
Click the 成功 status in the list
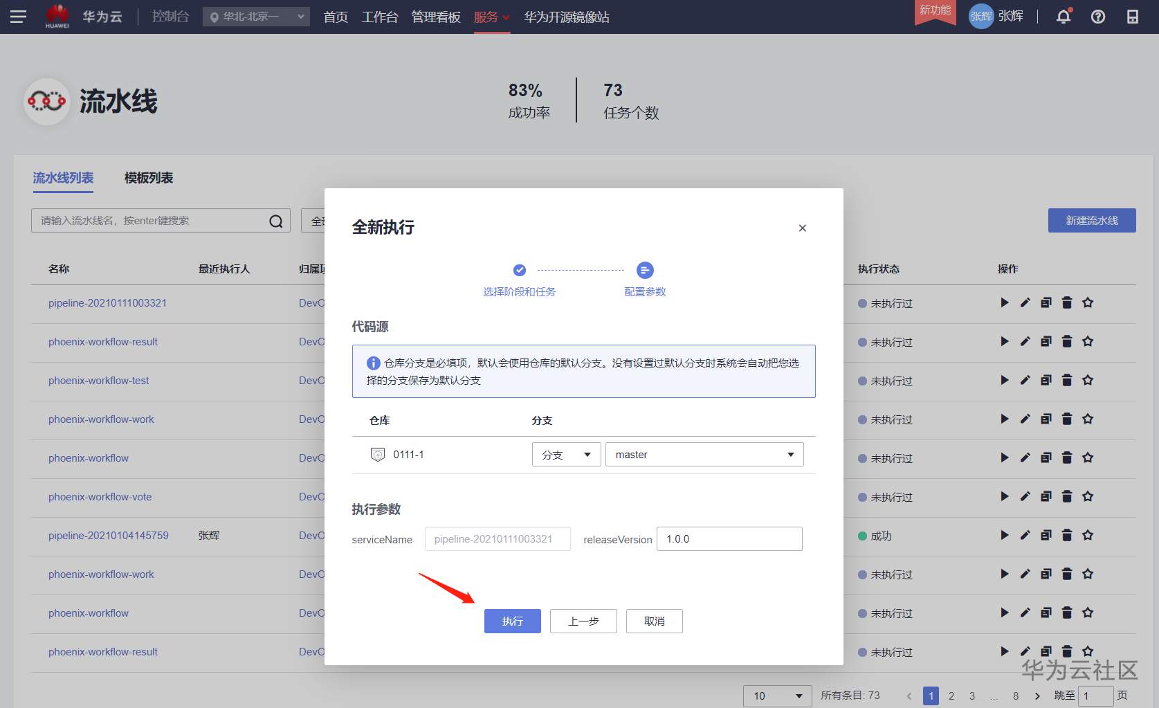tap(881, 536)
